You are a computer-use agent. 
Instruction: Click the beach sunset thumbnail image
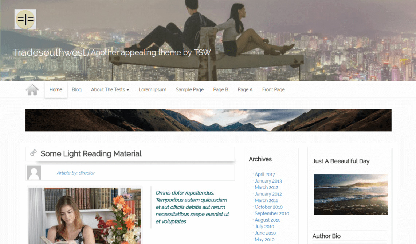point(351,194)
